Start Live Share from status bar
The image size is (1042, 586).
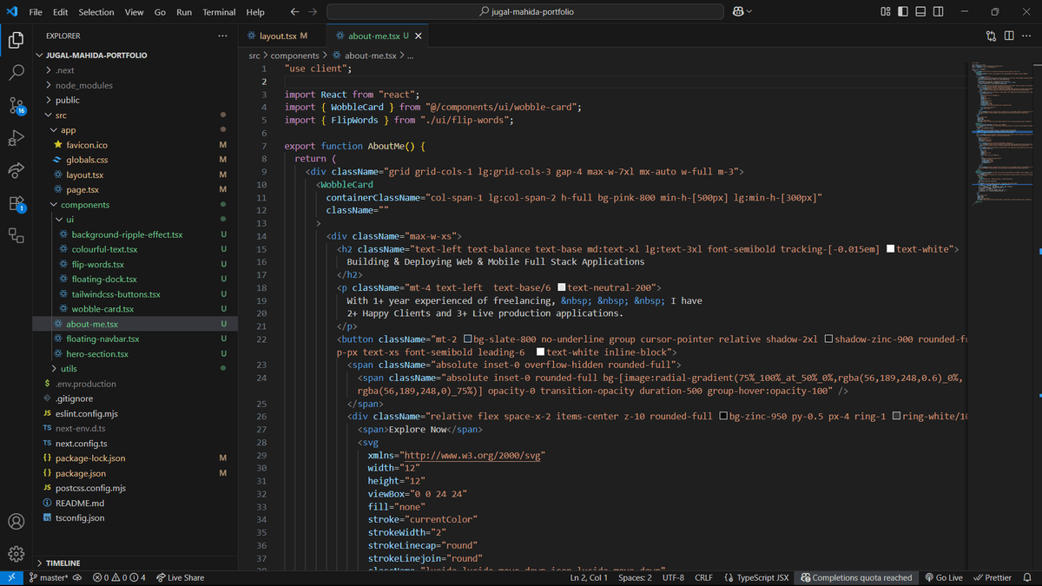181,577
